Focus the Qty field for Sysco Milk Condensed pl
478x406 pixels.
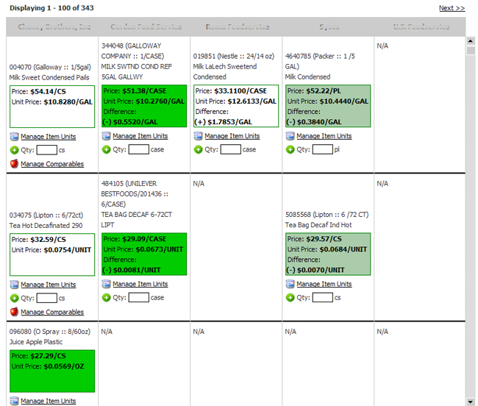[323, 149]
